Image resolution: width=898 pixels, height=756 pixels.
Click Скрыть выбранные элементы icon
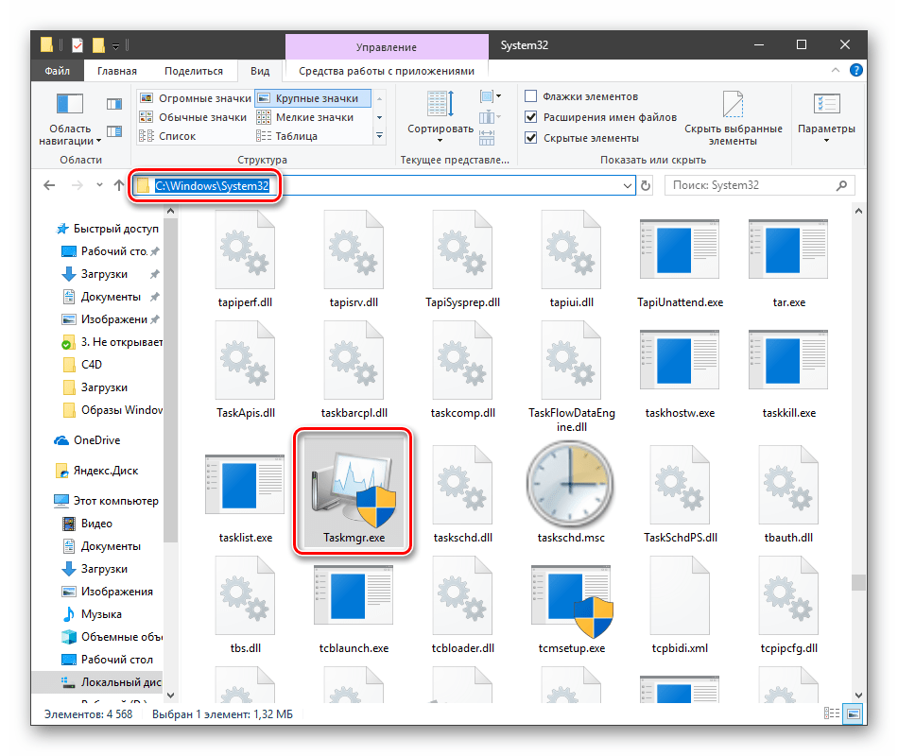[x=734, y=106]
